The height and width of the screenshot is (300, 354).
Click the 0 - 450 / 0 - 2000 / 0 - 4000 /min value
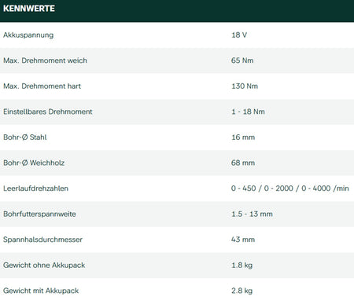[290, 188]
